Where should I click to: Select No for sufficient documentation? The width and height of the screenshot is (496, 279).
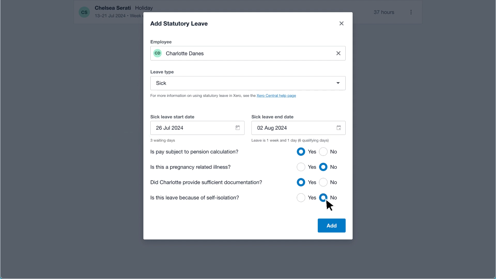point(323,182)
